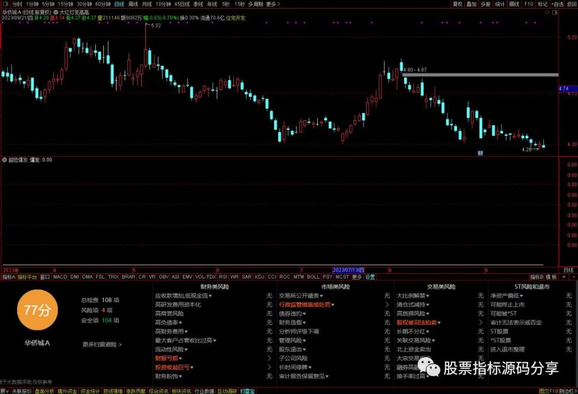Select KDJ indicator
Image resolution: width=578 pixels, height=394 pixels.
(260, 277)
